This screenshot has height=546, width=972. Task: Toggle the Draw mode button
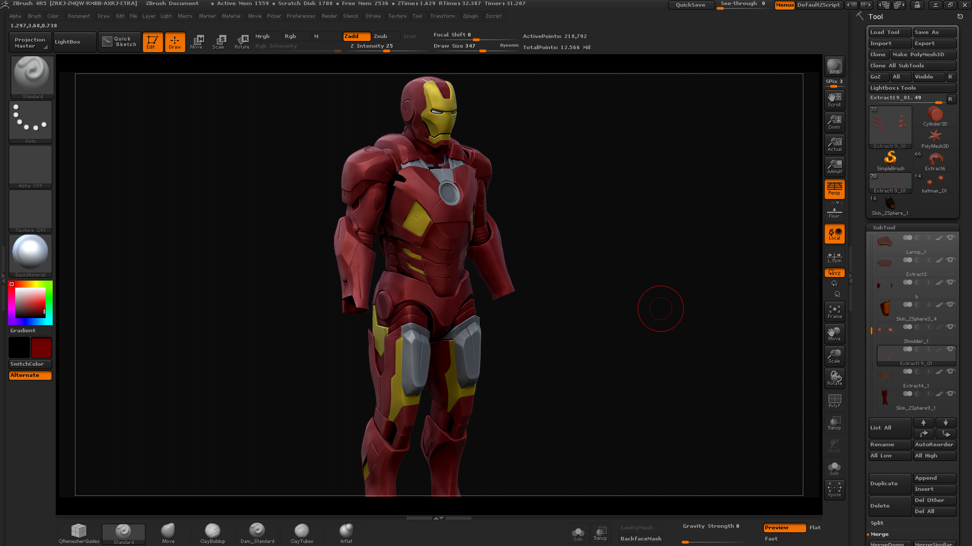point(175,42)
